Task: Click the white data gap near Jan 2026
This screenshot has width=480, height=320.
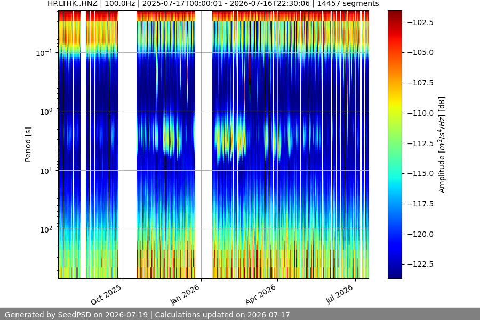Action: point(204,145)
